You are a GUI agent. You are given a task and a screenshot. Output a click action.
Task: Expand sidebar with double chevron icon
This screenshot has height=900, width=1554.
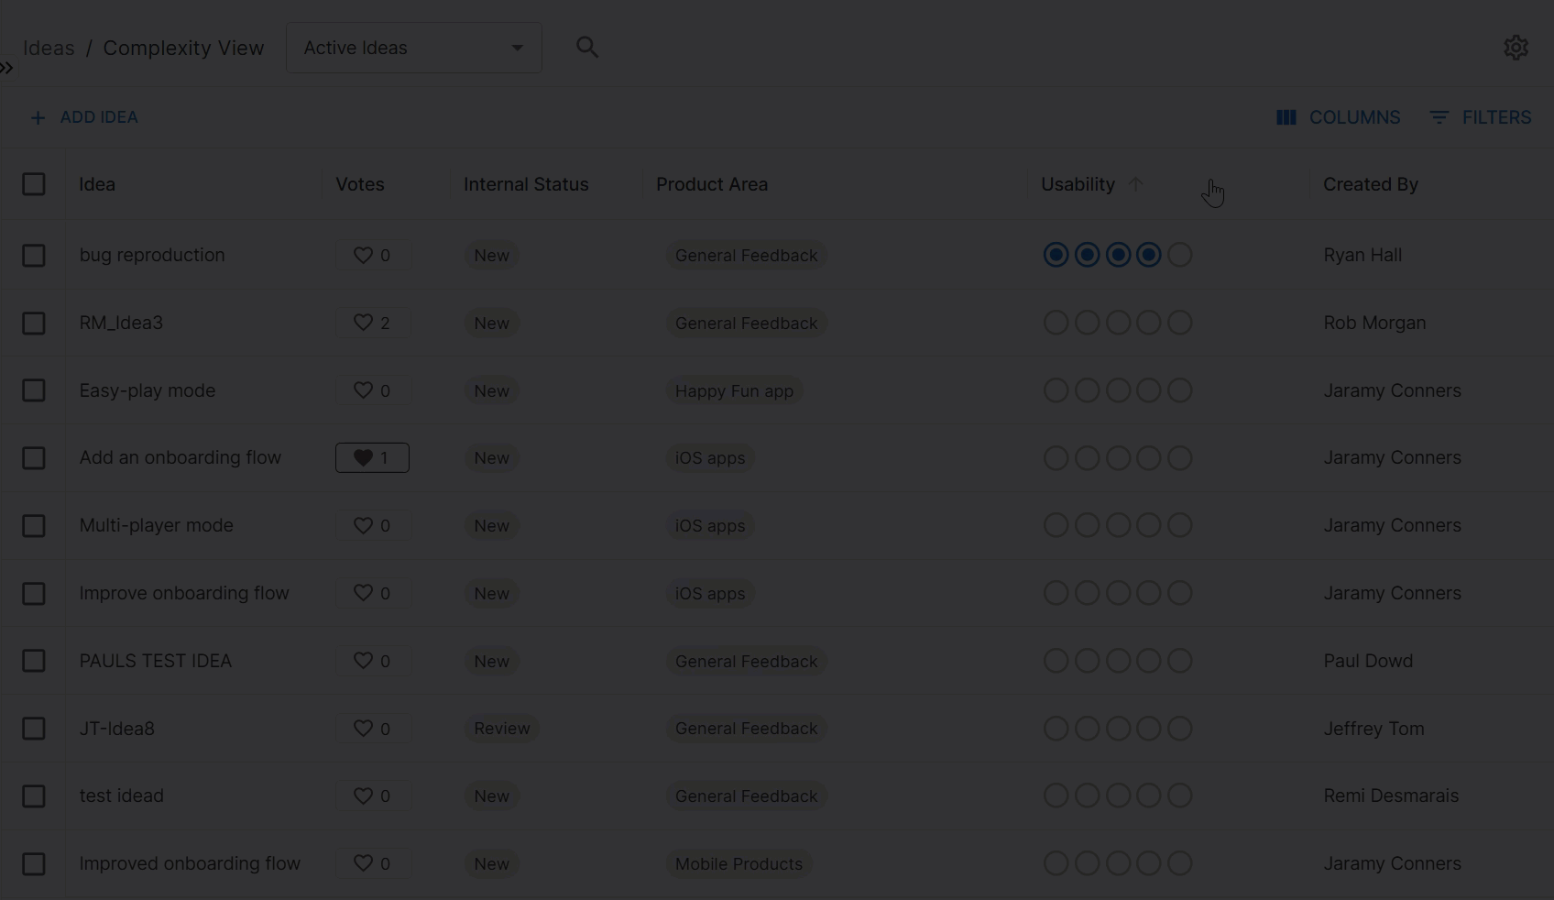pyautogui.click(x=7, y=68)
